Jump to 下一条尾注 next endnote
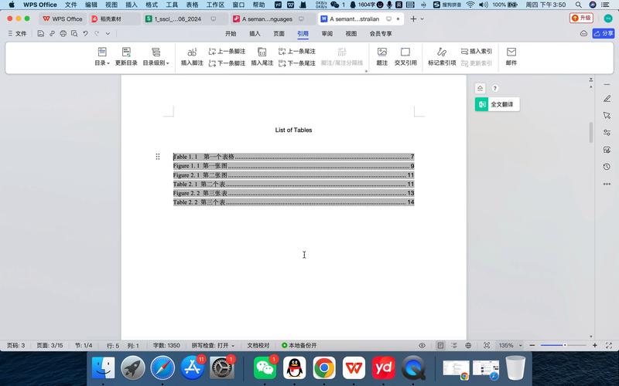 pyautogui.click(x=297, y=63)
